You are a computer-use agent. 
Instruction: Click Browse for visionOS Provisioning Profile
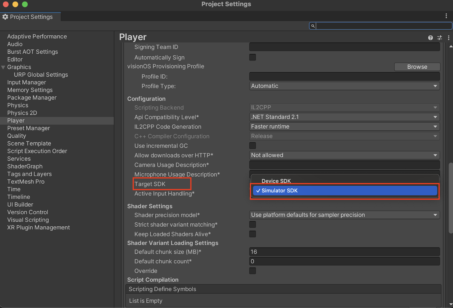pos(417,67)
